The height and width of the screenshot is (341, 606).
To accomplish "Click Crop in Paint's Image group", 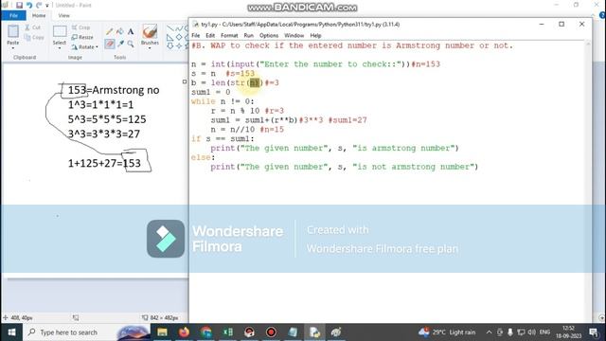I will coord(80,27).
